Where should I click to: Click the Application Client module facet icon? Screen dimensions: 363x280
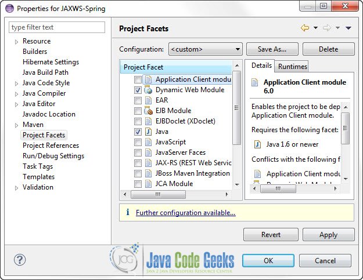[148, 79]
